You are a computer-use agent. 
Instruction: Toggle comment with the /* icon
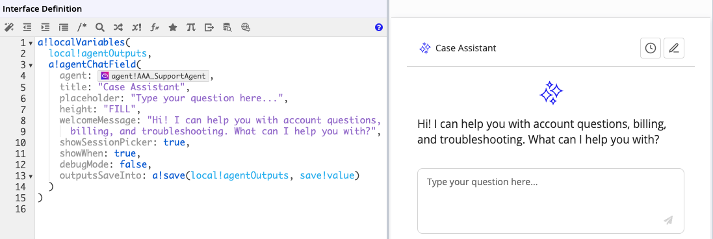coord(82,27)
